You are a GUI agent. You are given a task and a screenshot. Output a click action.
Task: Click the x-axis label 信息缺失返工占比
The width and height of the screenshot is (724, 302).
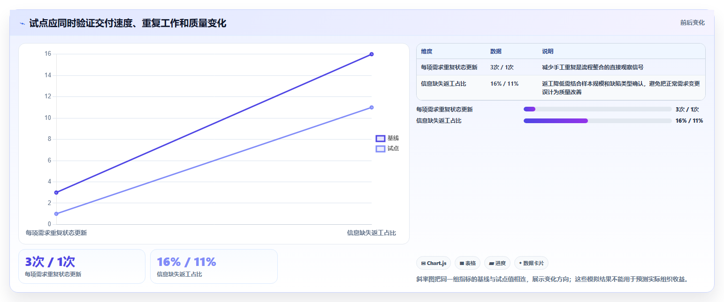372,233
